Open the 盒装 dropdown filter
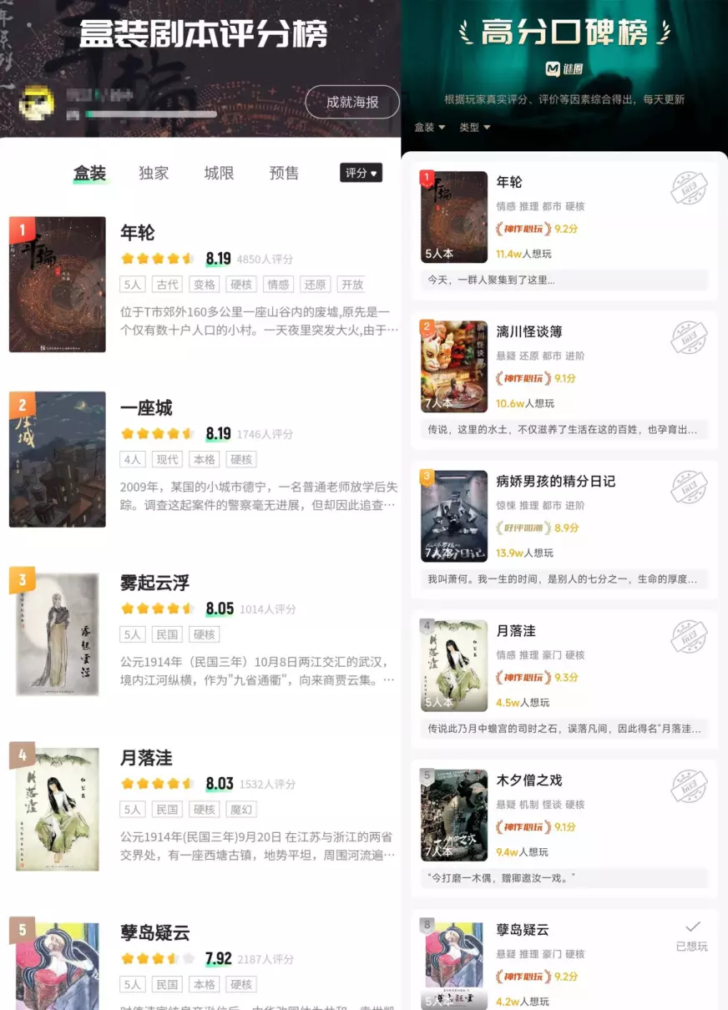This screenshot has height=1010, width=728. 430,127
